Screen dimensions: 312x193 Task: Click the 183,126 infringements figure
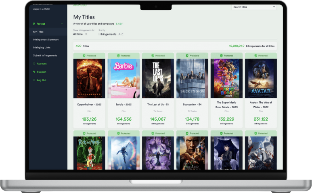click(89, 119)
